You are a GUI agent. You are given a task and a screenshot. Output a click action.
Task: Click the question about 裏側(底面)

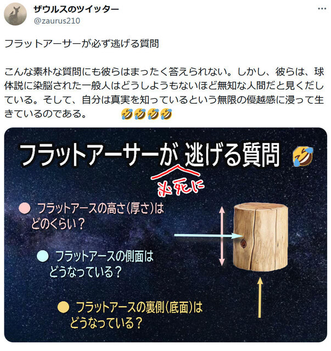coord(136,315)
